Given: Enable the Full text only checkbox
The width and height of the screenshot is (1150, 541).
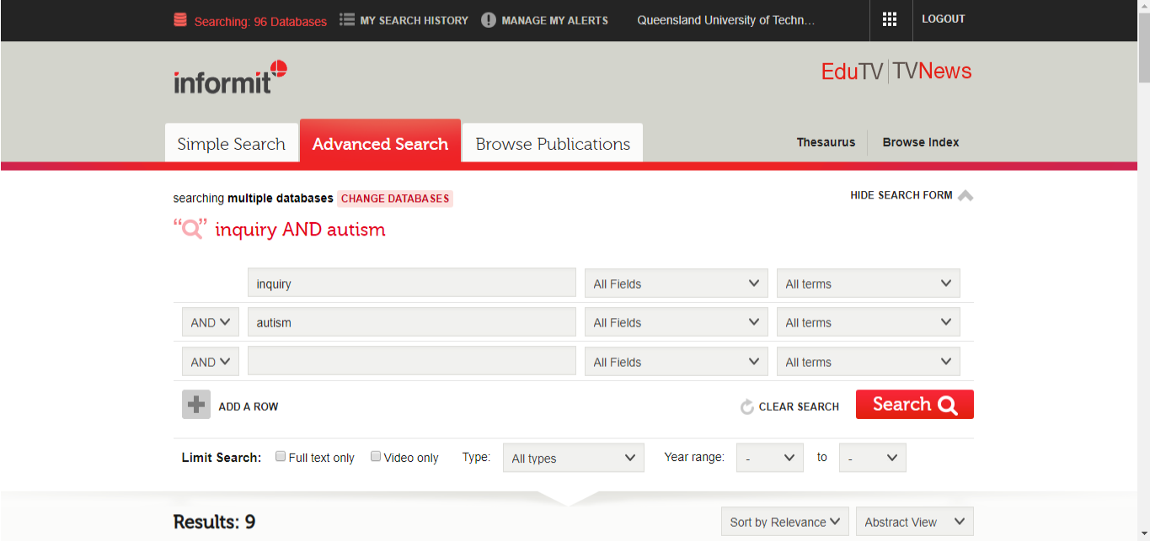Looking at the screenshot, I should coord(281,457).
